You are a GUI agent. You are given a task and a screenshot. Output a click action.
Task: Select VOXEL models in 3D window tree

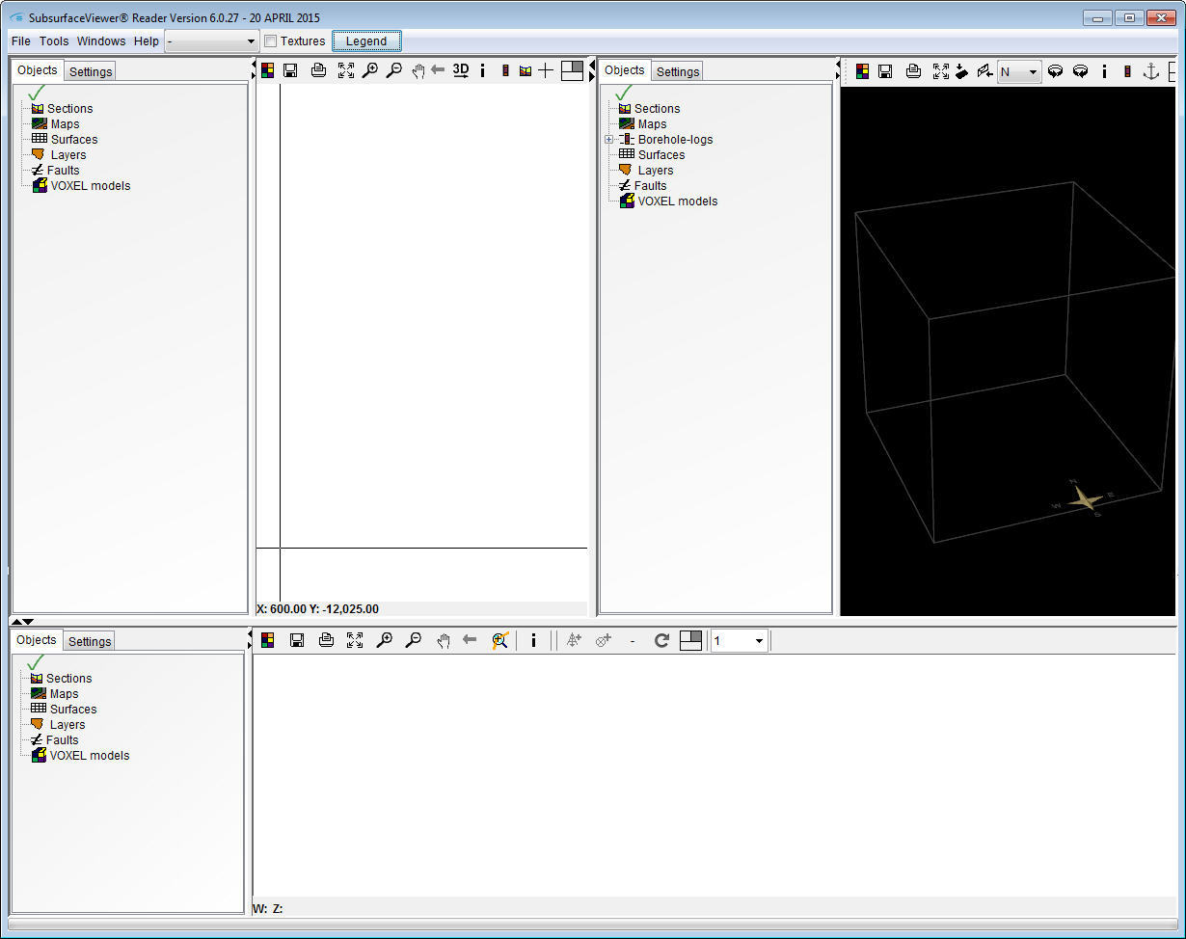(x=678, y=201)
